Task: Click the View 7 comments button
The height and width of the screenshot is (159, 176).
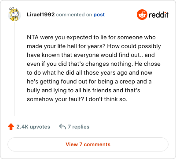Action: (x=88, y=144)
